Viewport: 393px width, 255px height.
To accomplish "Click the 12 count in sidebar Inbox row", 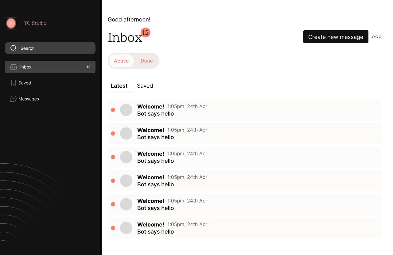I will point(88,67).
